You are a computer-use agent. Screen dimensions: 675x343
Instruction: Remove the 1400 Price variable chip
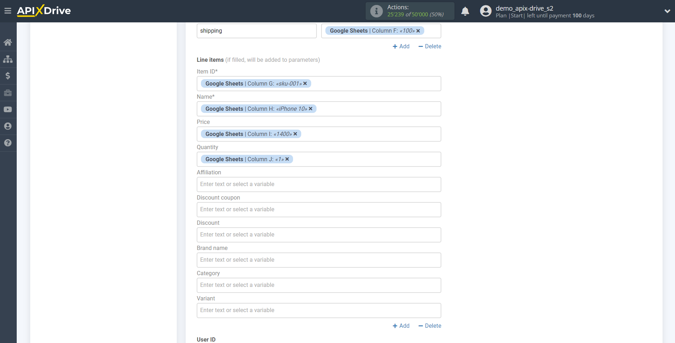pyautogui.click(x=295, y=134)
